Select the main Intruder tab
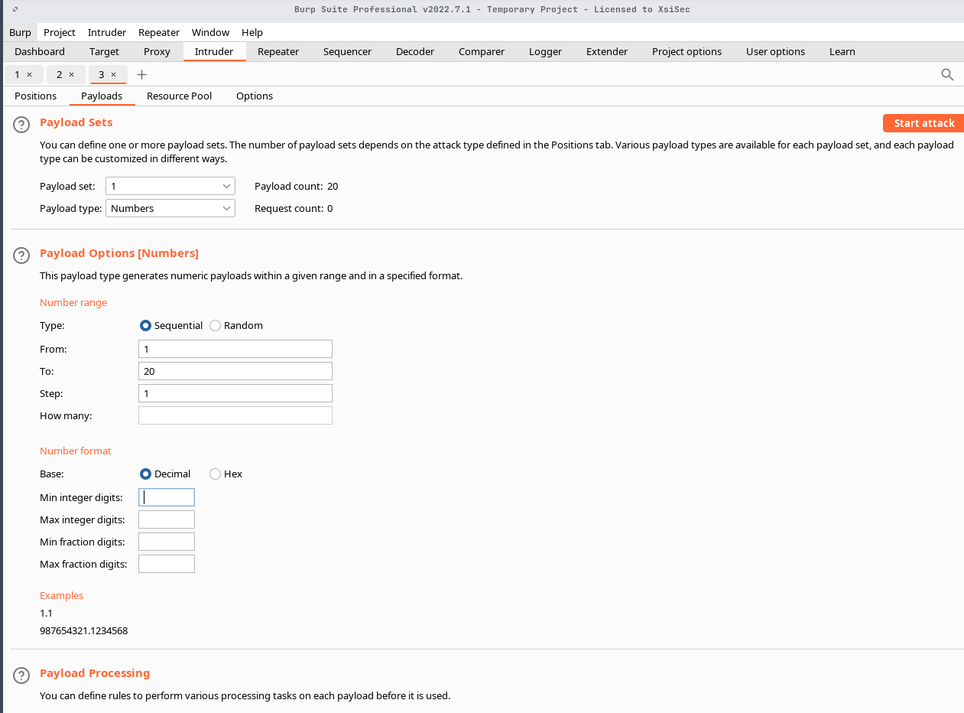964x713 pixels. tap(214, 51)
